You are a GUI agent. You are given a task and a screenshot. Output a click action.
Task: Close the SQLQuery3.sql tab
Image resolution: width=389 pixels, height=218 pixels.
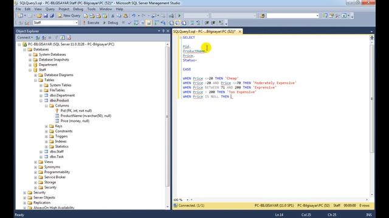point(240,31)
